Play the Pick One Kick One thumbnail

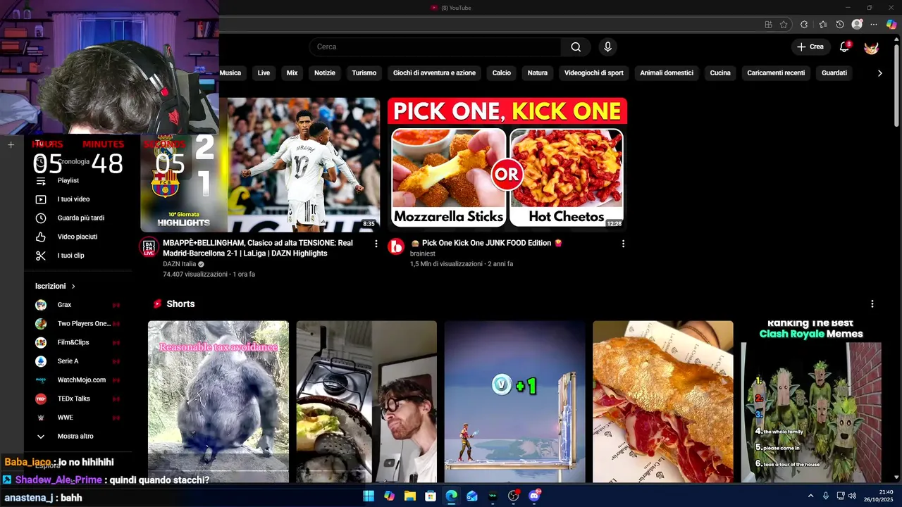pyautogui.click(x=507, y=164)
